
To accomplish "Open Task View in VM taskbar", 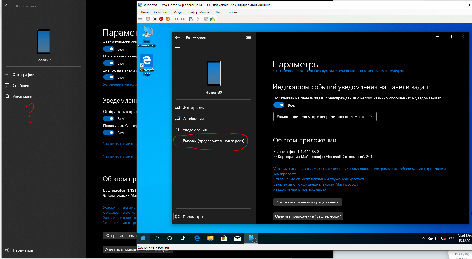I will pos(183,238).
